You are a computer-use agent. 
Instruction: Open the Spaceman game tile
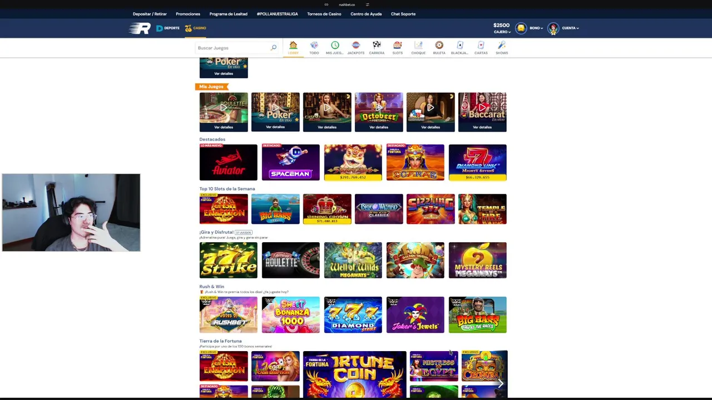tap(291, 162)
